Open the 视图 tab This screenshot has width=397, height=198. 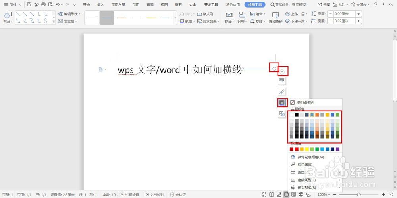click(164, 4)
